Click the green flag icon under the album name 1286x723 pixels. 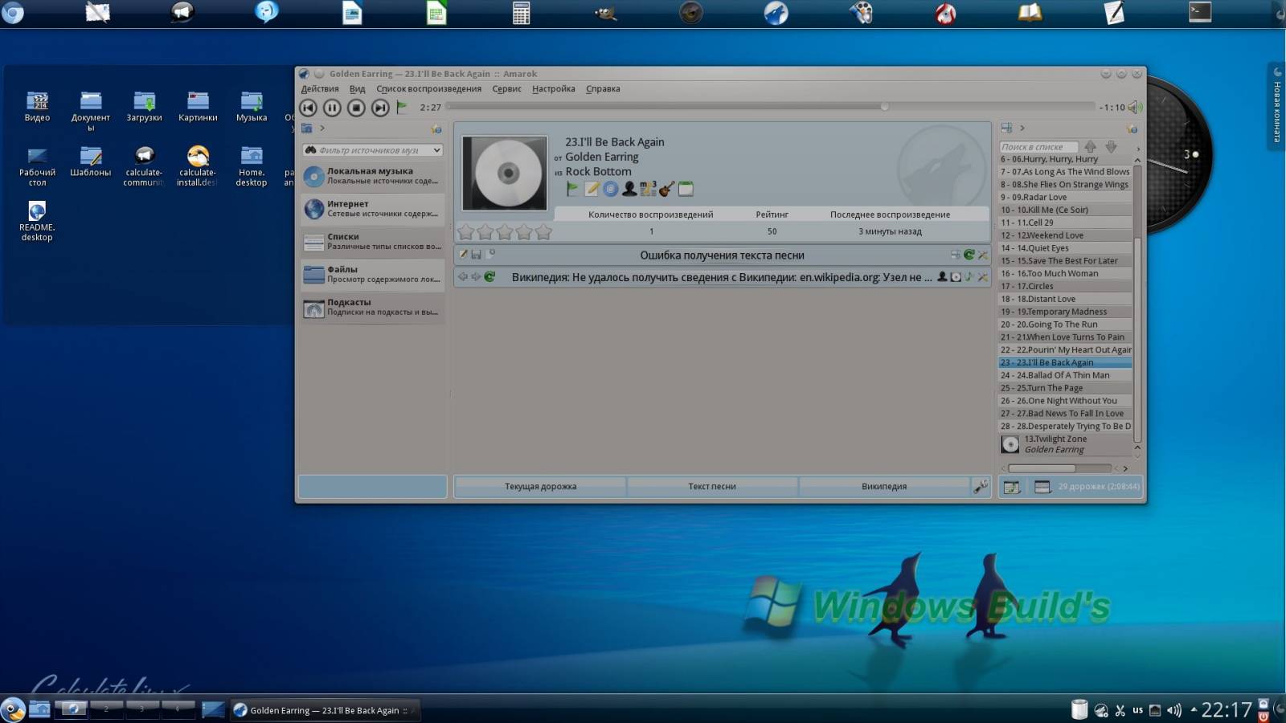[x=572, y=189]
